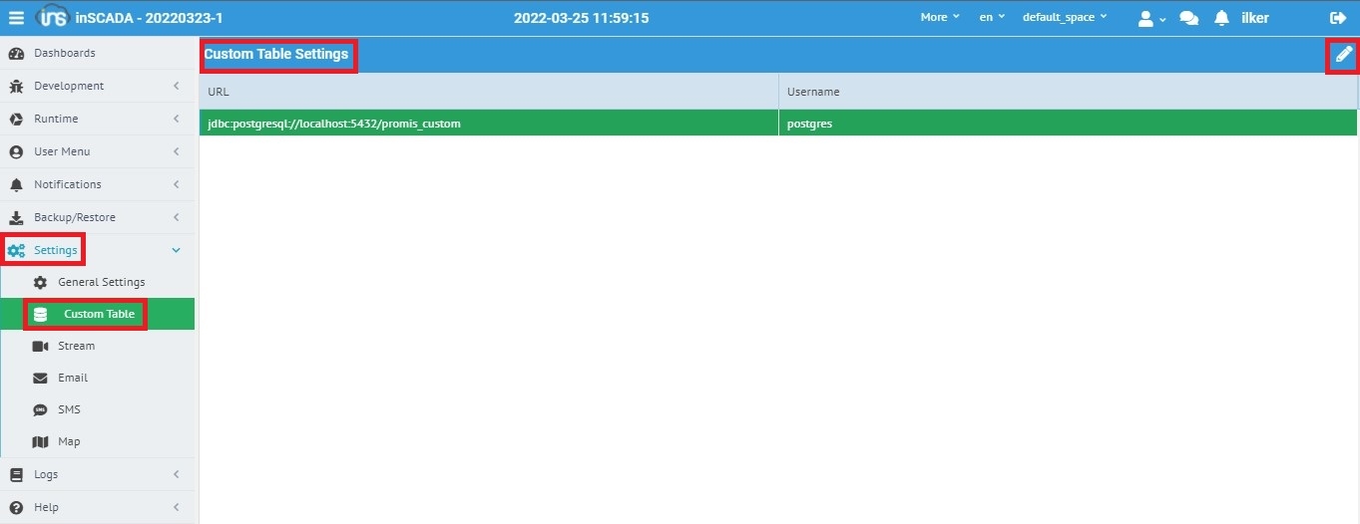Go to Email settings
The image size is (1360, 524).
(72, 378)
